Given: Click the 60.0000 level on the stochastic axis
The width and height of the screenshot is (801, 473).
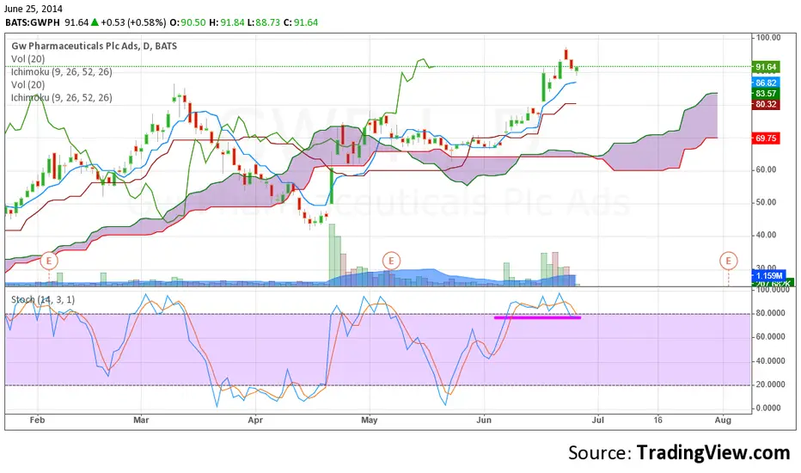Looking at the screenshot, I should pos(770,337).
